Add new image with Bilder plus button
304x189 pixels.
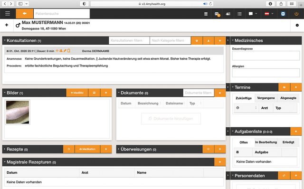106,93
